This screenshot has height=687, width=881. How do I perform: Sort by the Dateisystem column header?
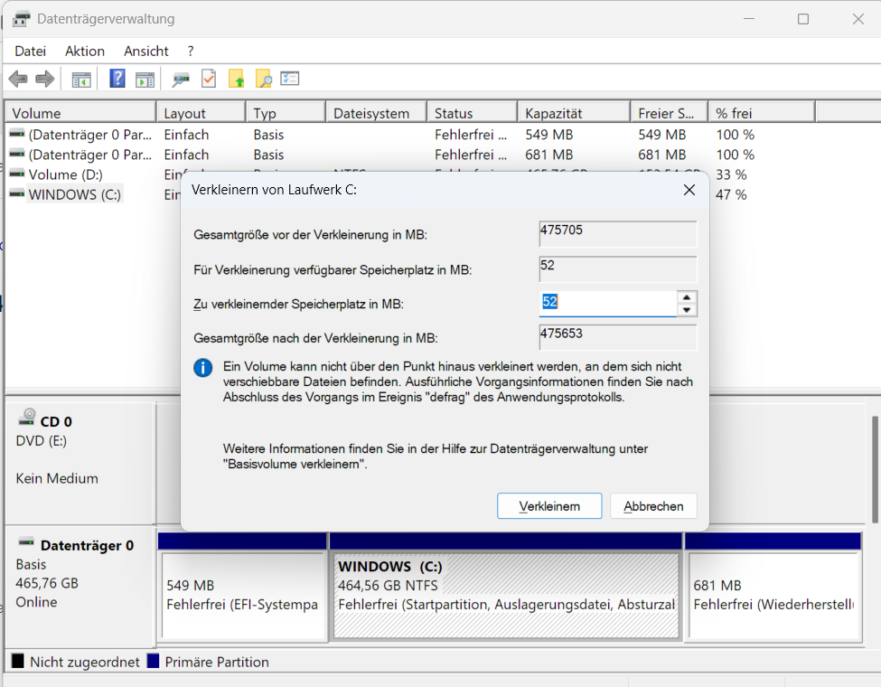coord(377,113)
